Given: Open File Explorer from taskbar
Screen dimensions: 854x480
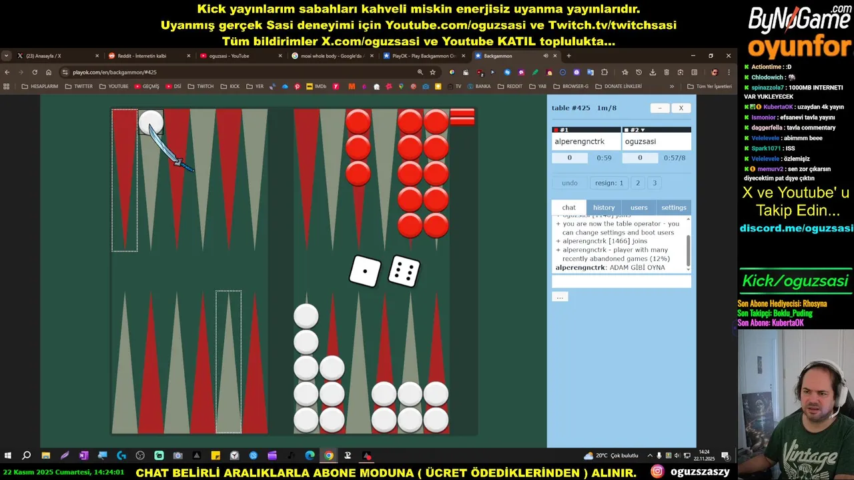Looking at the screenshot, I should (45, 456).
